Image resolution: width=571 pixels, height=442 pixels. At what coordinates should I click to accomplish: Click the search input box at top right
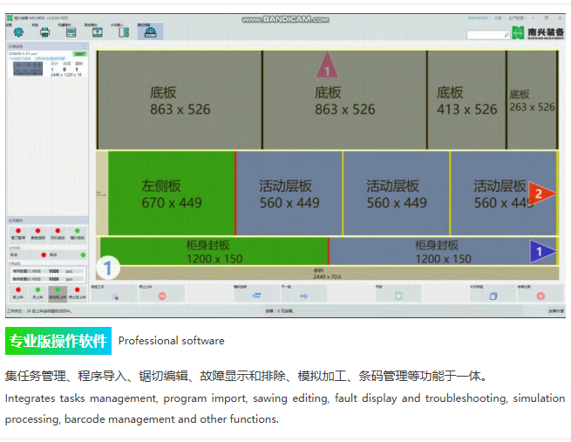(487, 35)
